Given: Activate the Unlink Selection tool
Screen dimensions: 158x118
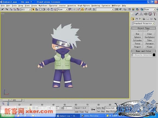Looking at the screenshot, I should pos(15,9).
